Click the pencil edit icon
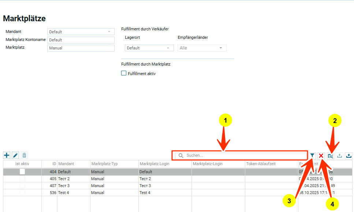 pyautogui.click(x=15, y=156)
